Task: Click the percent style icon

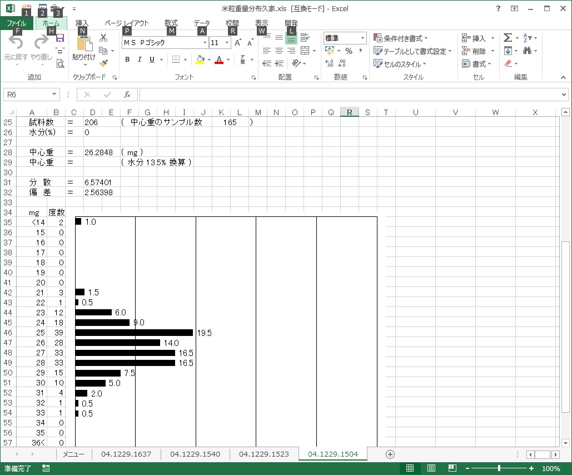Action: pos(349,51)
